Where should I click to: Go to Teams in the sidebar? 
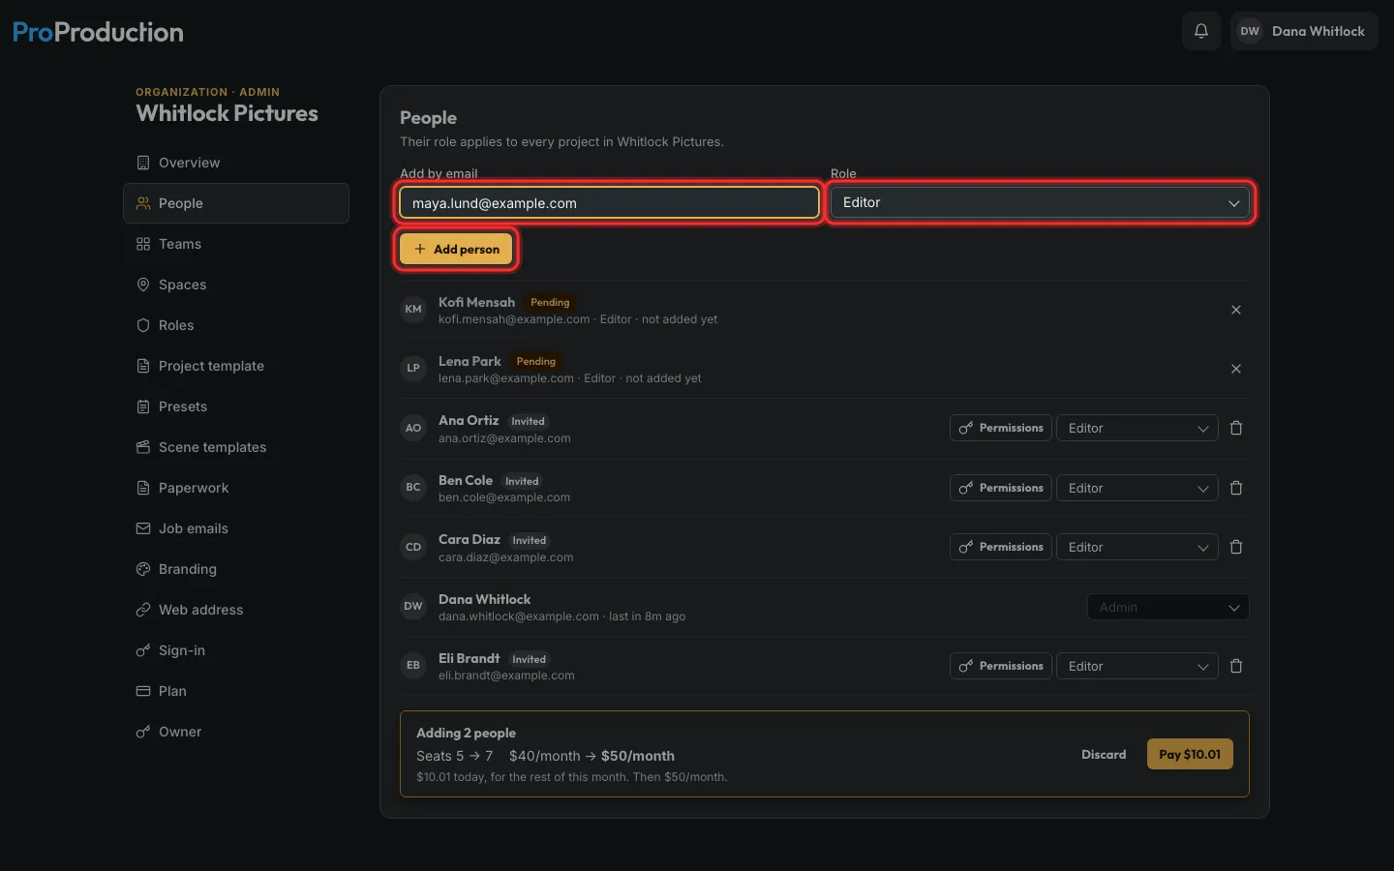236,244
